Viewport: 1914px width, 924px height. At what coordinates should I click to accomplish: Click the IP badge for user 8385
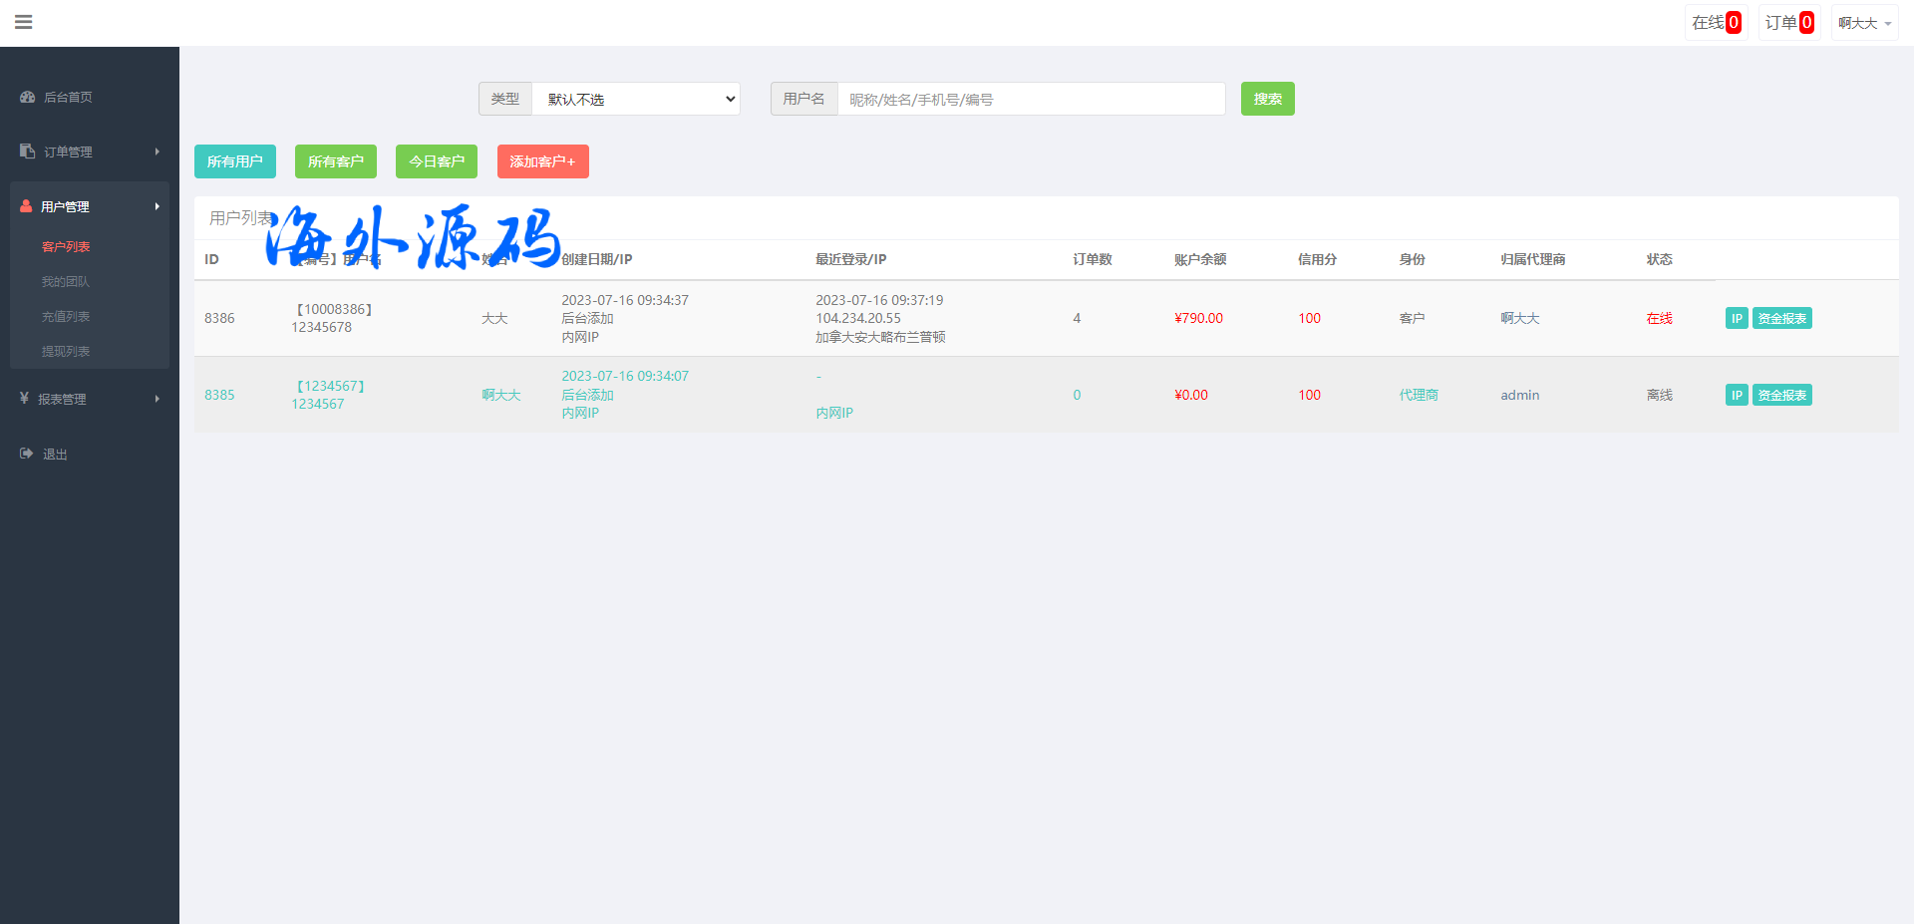tap(1736, 395)
